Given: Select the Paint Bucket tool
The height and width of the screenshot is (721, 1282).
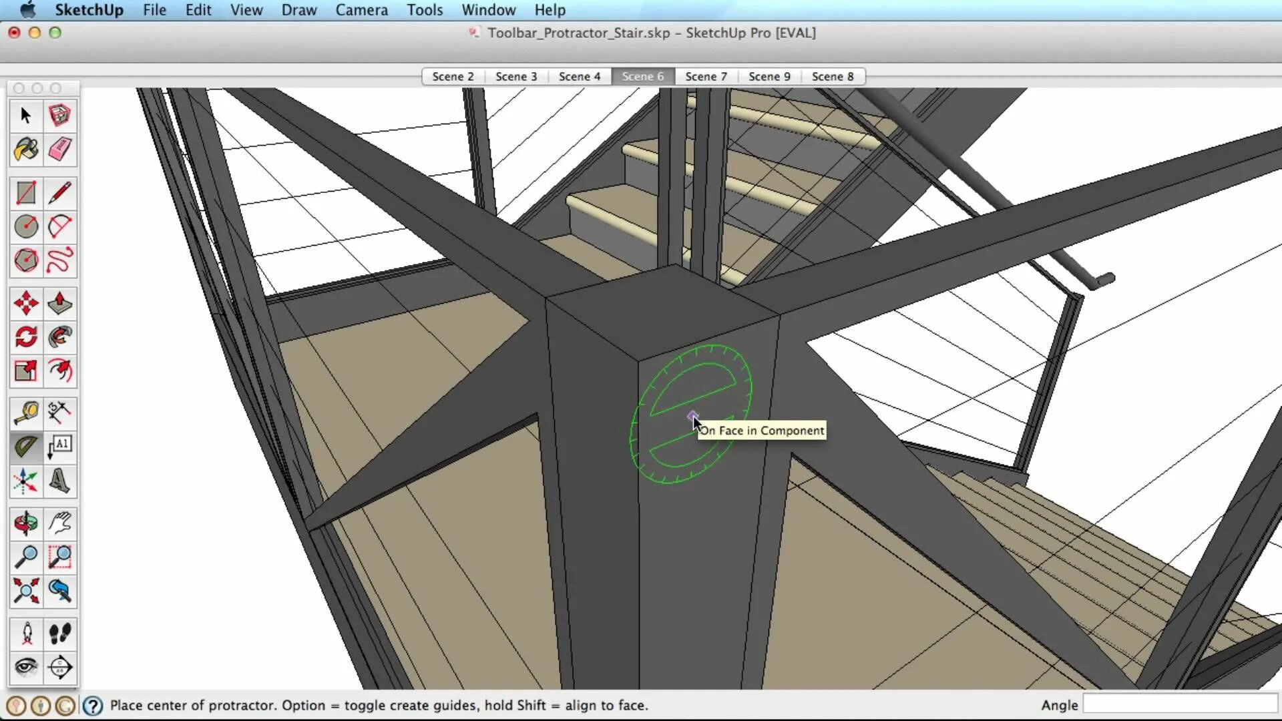Looking at the screenshot, I should (26, 150).
